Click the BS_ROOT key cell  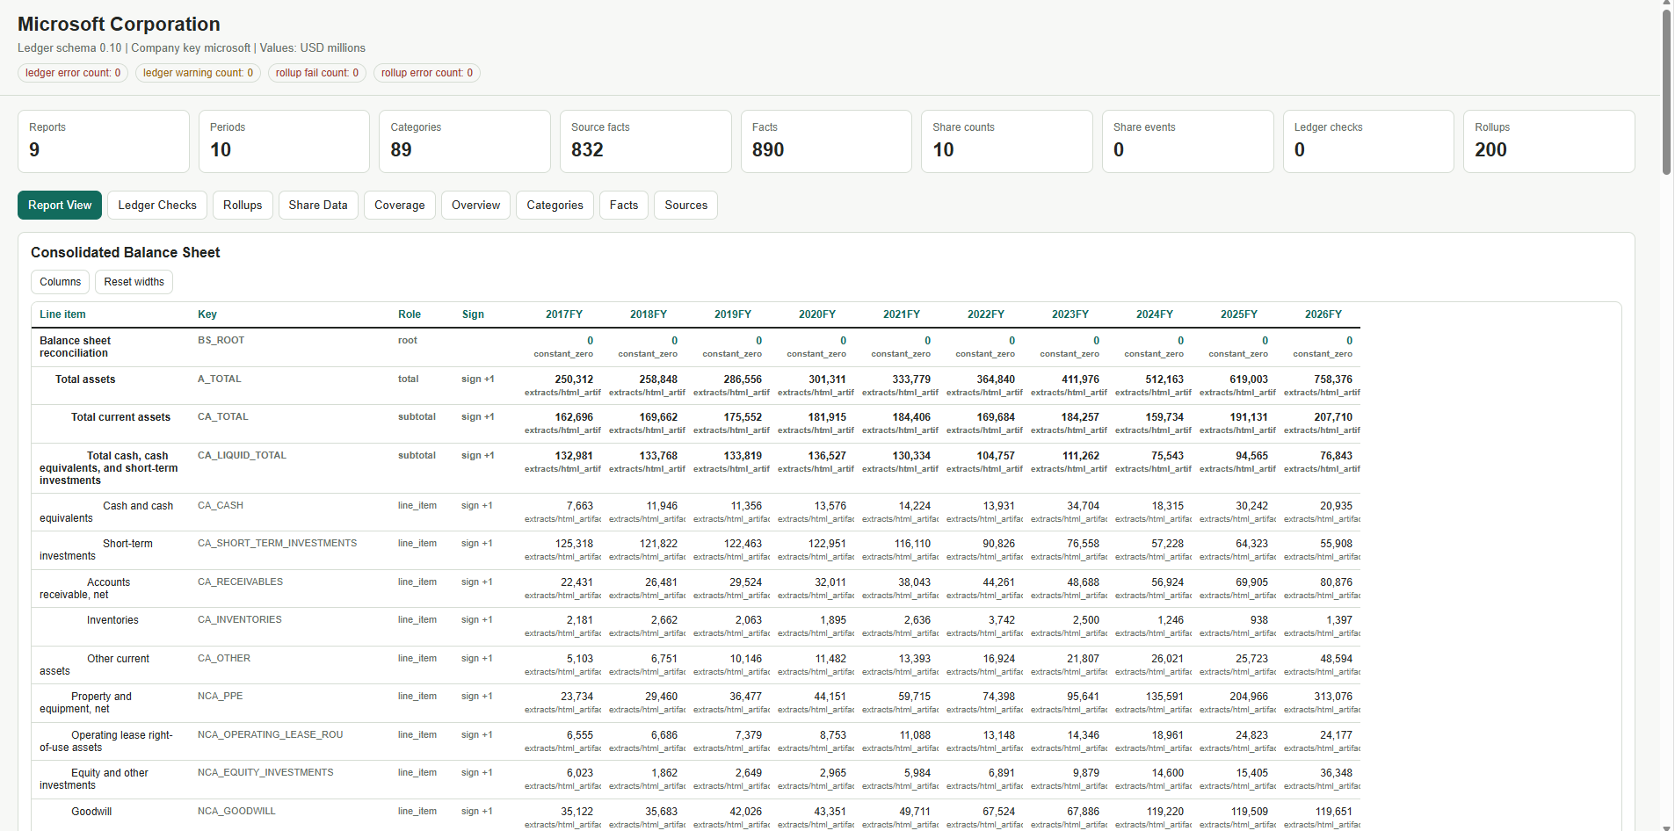[x=221, y=340]
